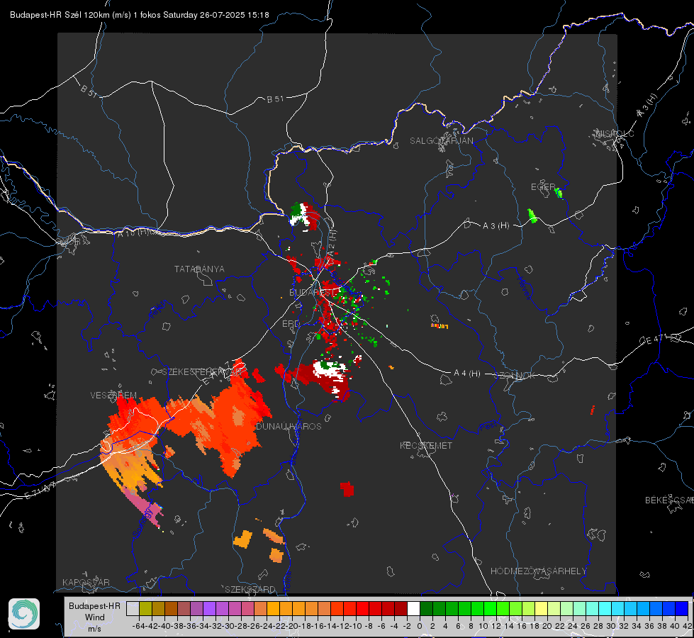Pick the olive swatch between -64 and -42

pos(145,609)
